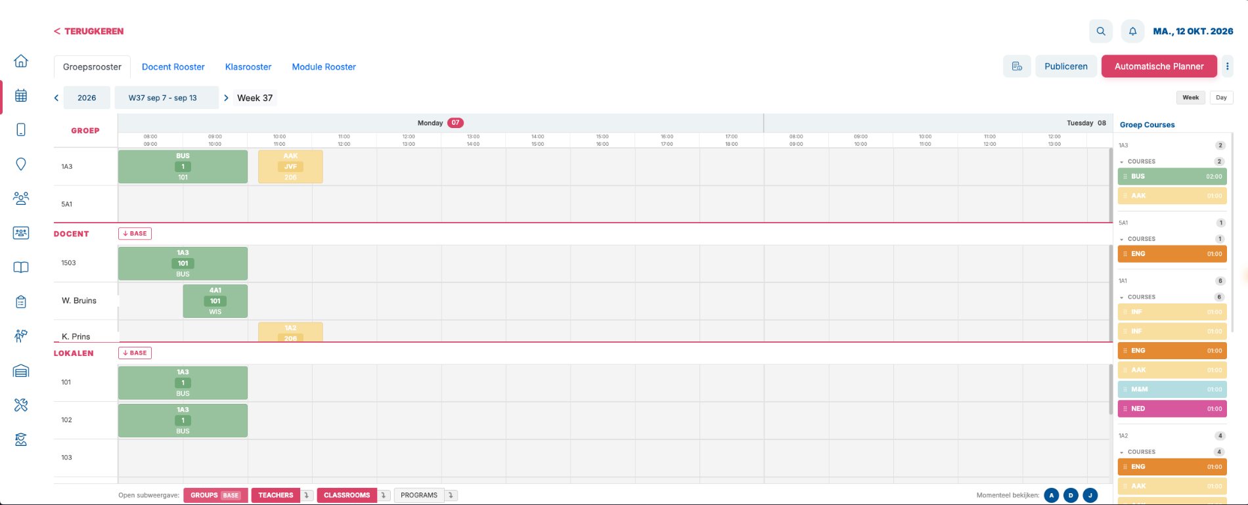1248x505 pixels.
Task: Select the light blue M&M course block
Action: pos(1172,389)
